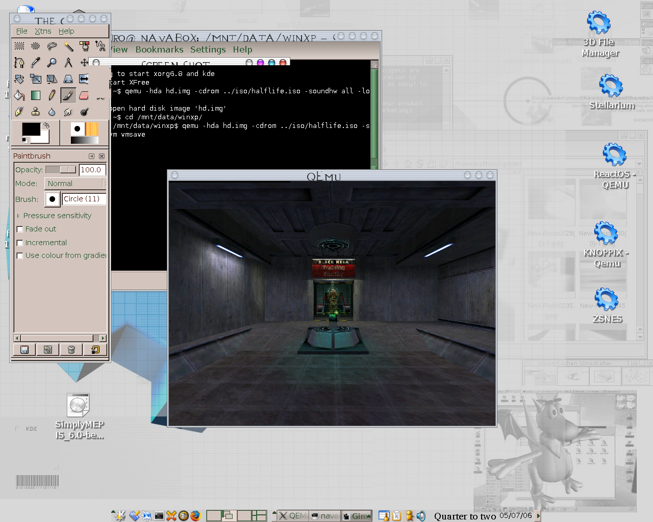Open the Stellarium desktop icon
This screenshot has width=653, height=522.
pyautogui.click(x=612, y=93)
